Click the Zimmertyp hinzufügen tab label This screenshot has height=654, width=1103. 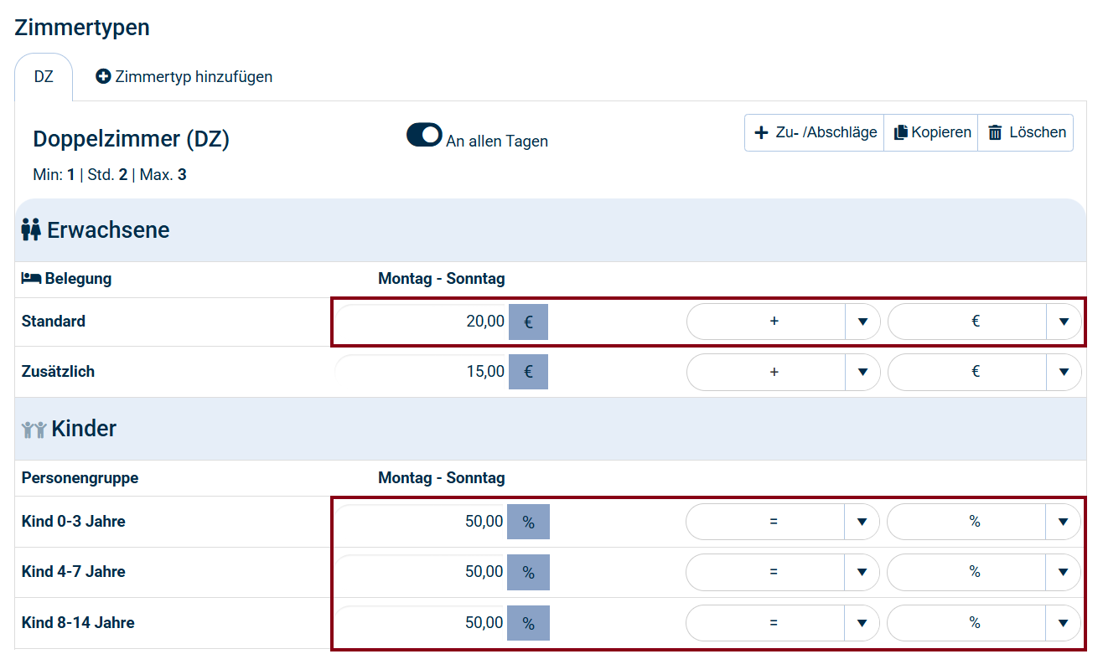click(x=194, y=77)
